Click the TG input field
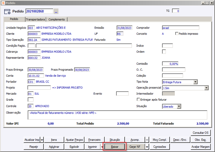215x152 pixels. [x=176, y=11]
